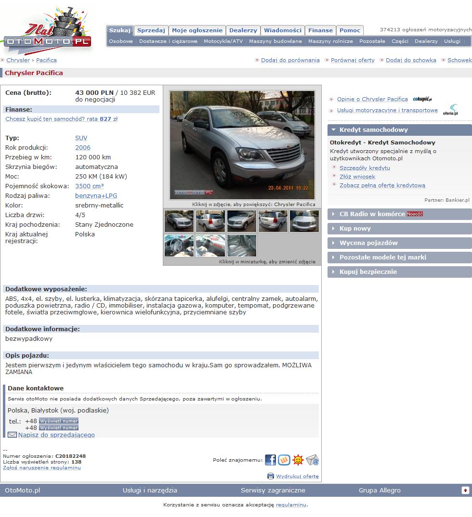This screenshot has width=472, height=517.
Task: Reveal the first phone number with Wyświetl numer
Action: (58, 421)
